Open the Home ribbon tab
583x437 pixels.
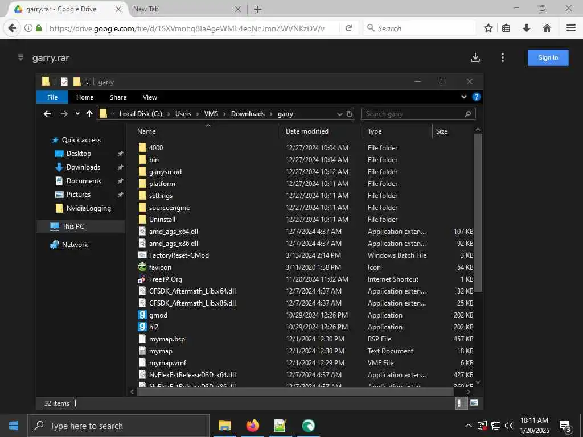(85, 97)
